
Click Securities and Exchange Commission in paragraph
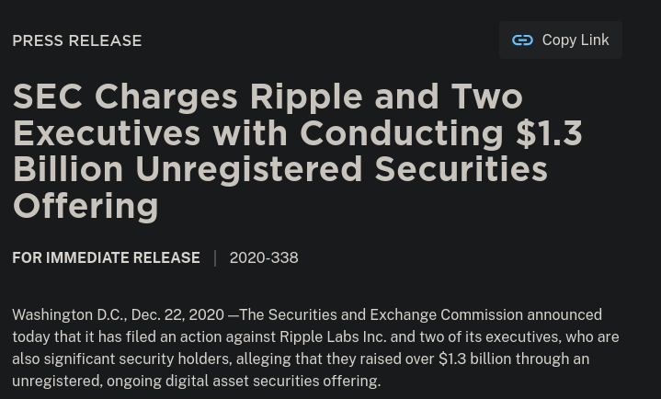(x=395, y=315)
